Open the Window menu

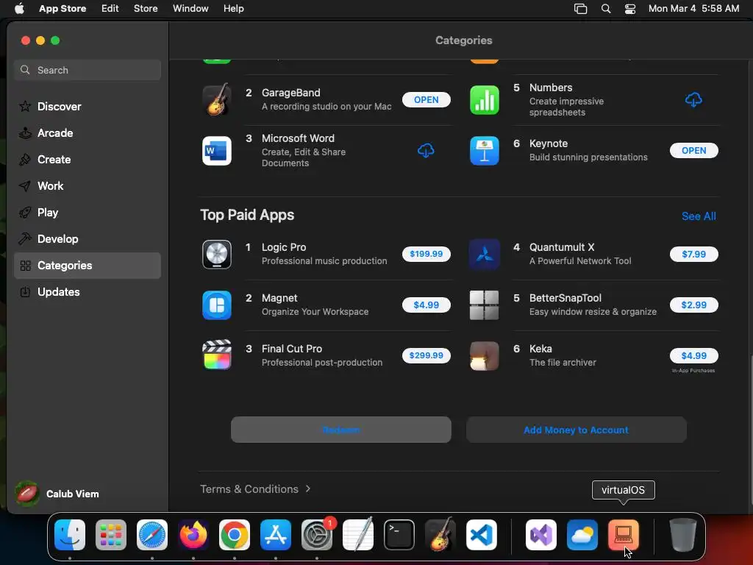click(x=190, y=9)
